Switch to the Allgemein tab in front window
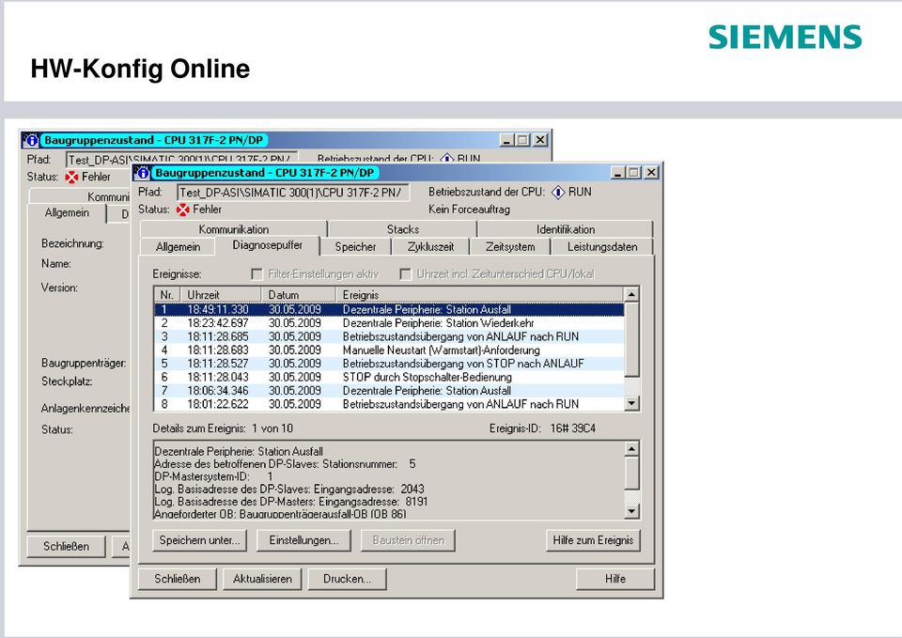 click(x=178, y=247)
